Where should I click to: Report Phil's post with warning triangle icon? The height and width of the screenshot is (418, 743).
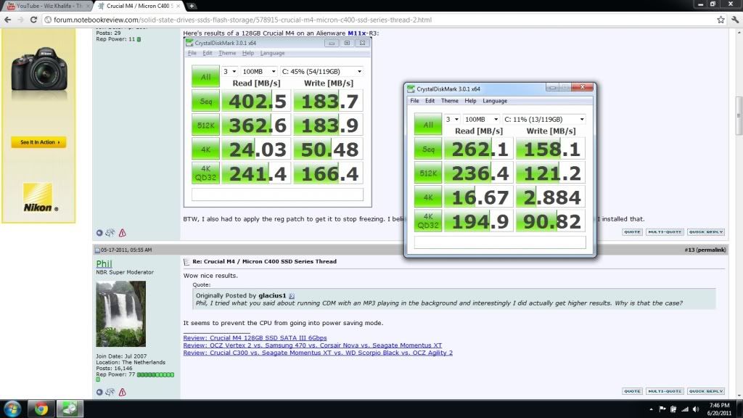coord(122,392)
